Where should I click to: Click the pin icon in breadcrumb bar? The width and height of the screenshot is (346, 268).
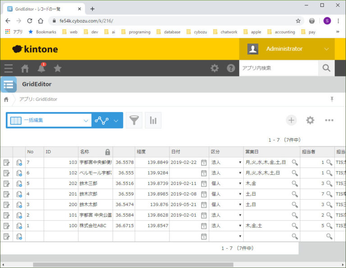coord(332,99)
